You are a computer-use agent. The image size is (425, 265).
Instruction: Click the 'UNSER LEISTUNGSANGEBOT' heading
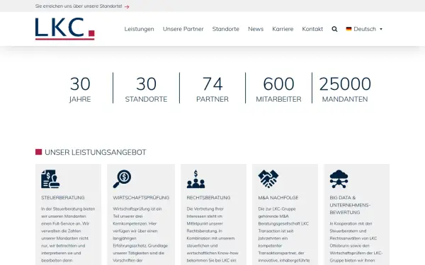coord(95,152)
